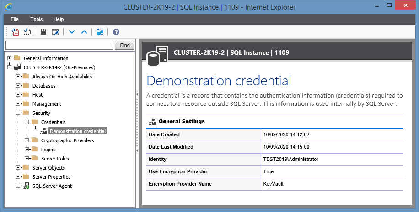Select Server Properties tree item

pyautogui.click(x=52, y=177)
